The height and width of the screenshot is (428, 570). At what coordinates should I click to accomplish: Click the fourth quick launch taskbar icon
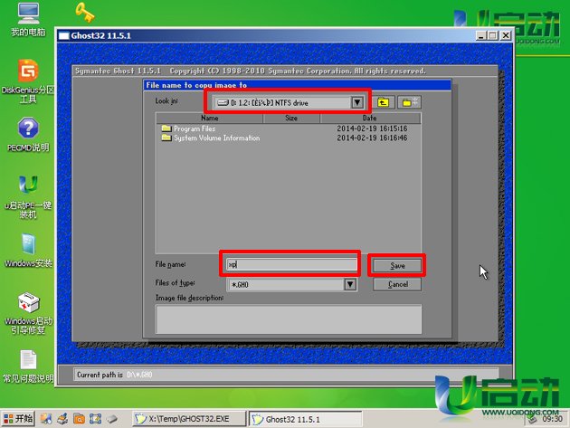tap(95, 419)
